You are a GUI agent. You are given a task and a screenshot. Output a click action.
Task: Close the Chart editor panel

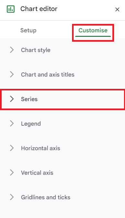(117, 9)
